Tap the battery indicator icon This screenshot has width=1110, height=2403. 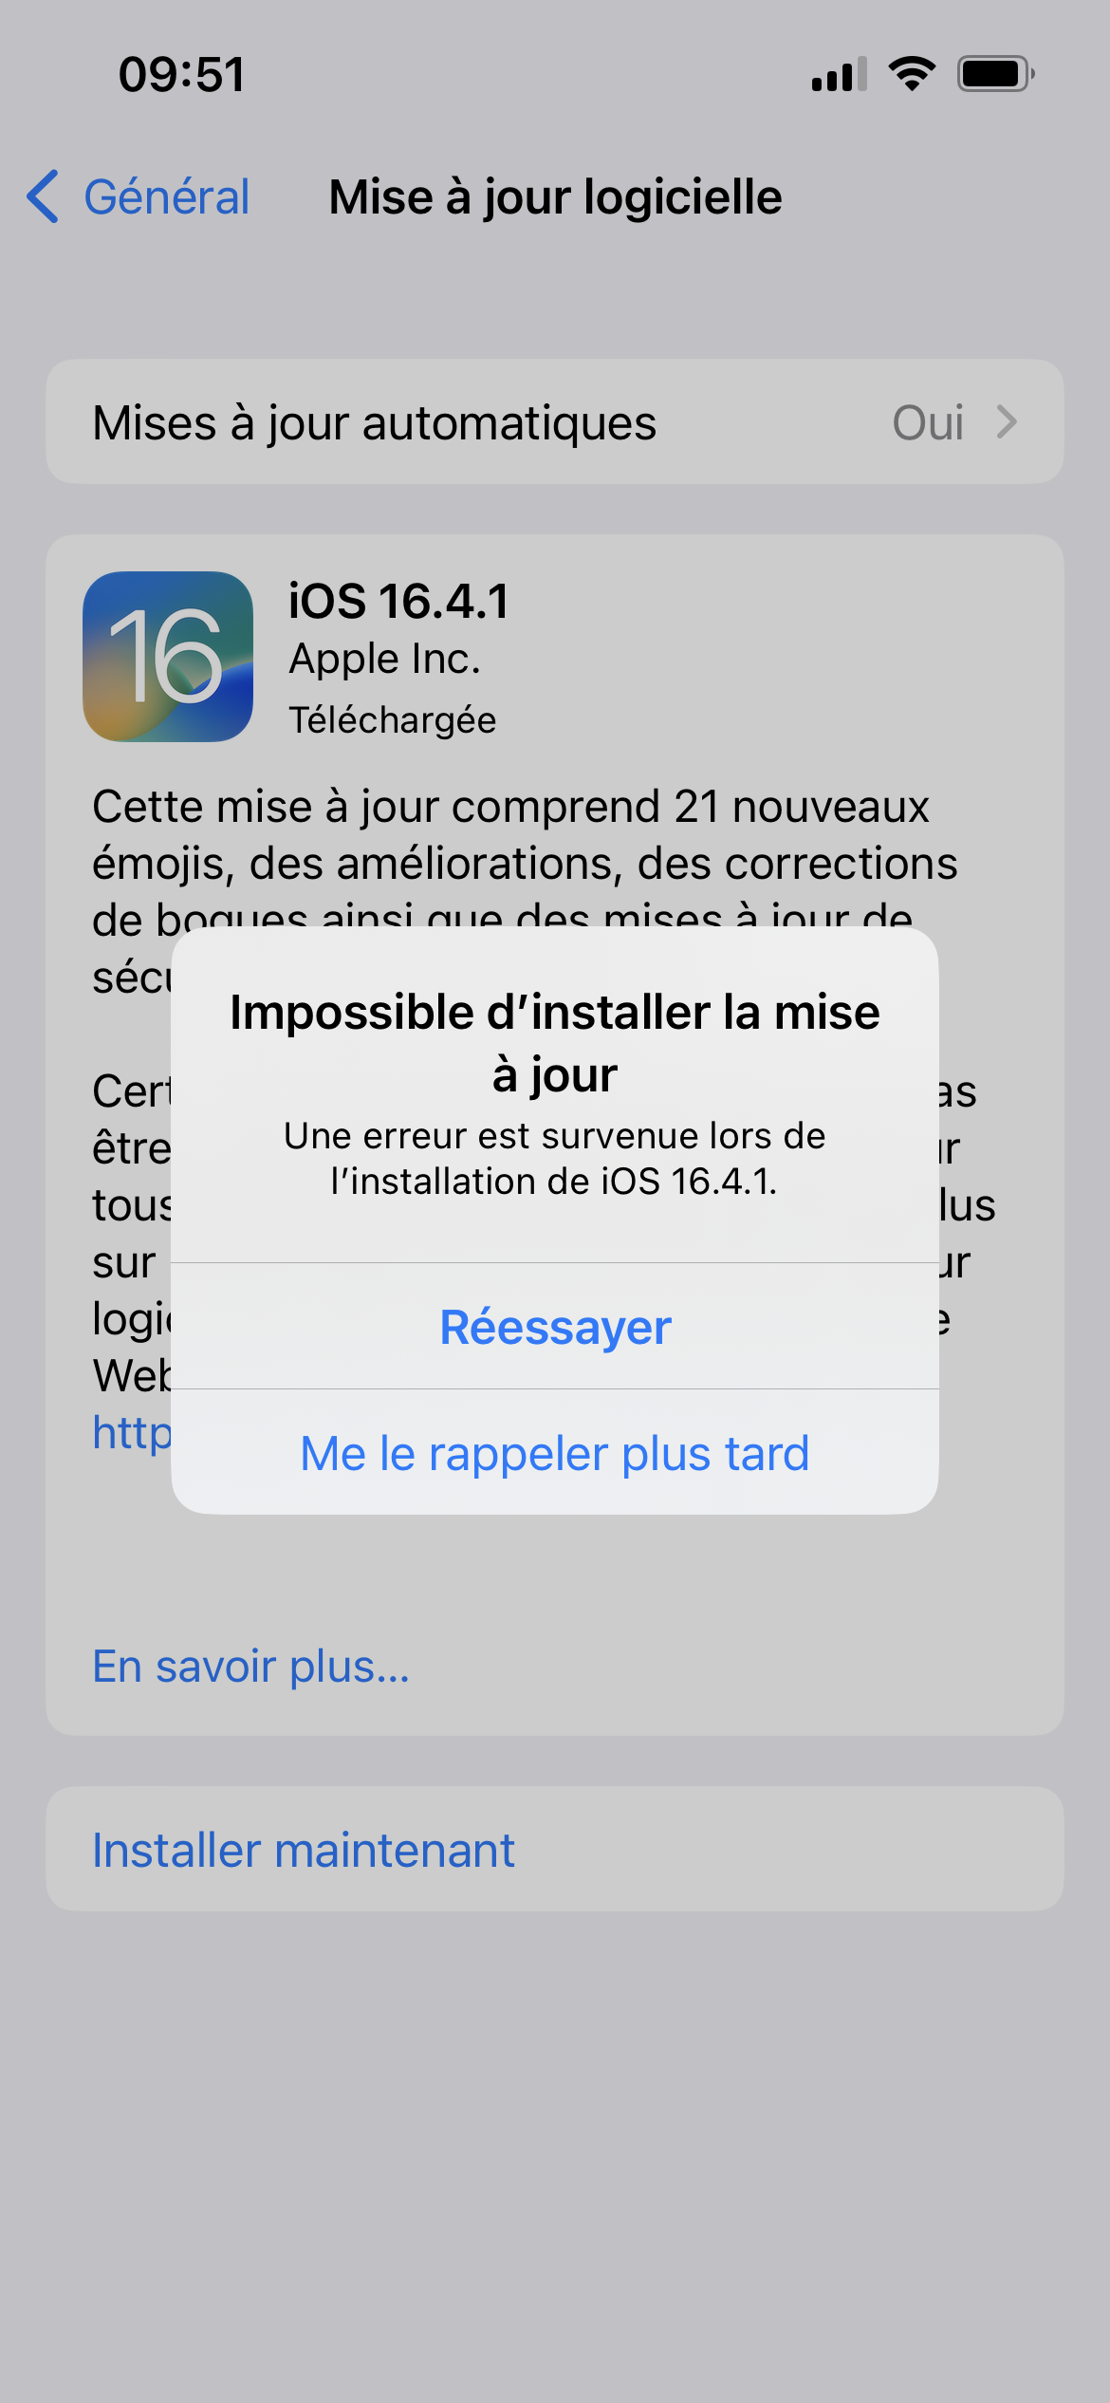(995, 74)
